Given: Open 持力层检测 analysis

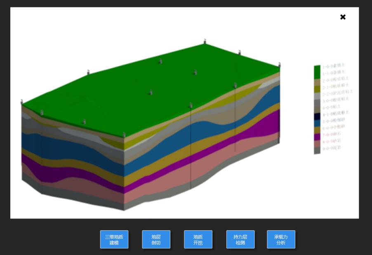Looking at the screenshot, I should click(240, 239).
